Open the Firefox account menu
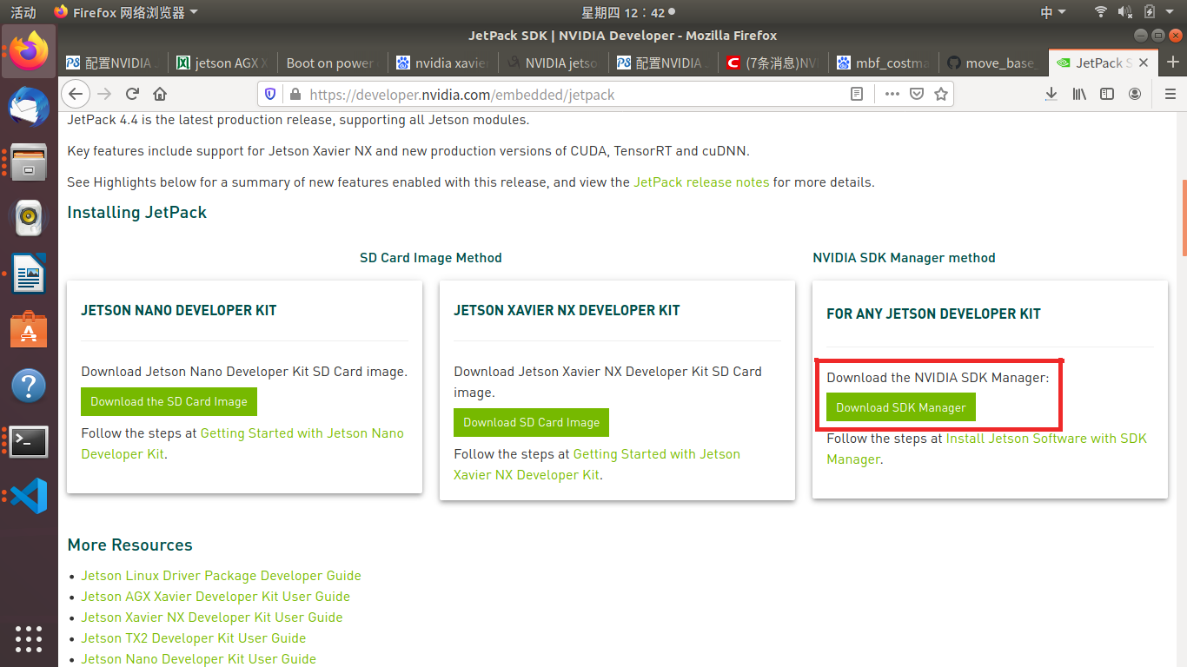The image size is (1187, 667). 1135,94
